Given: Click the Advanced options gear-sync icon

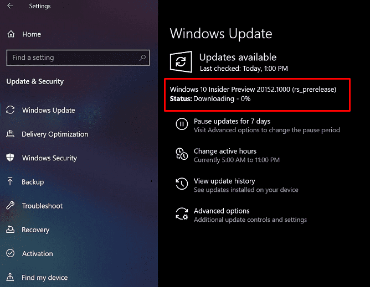Looking at the screenshot, I should coord(182,213).
